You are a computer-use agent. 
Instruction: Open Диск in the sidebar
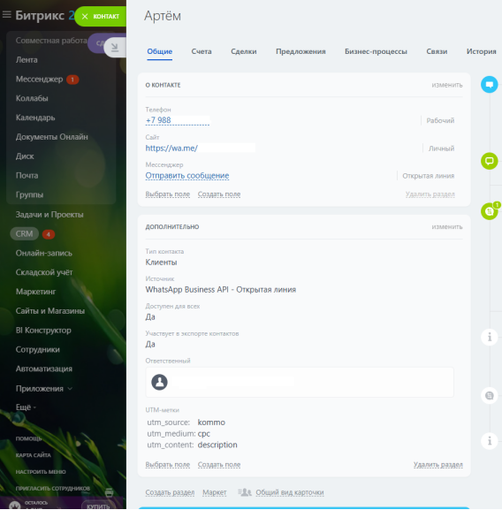tap(25, 156)
